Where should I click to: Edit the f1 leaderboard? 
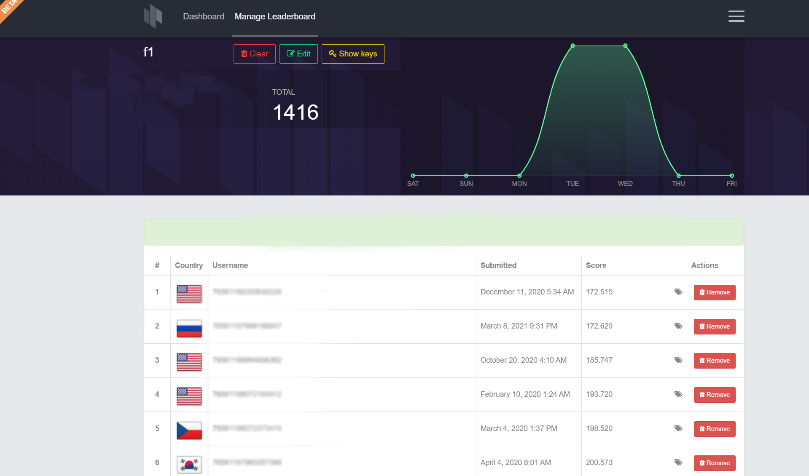tap(298, 54)
